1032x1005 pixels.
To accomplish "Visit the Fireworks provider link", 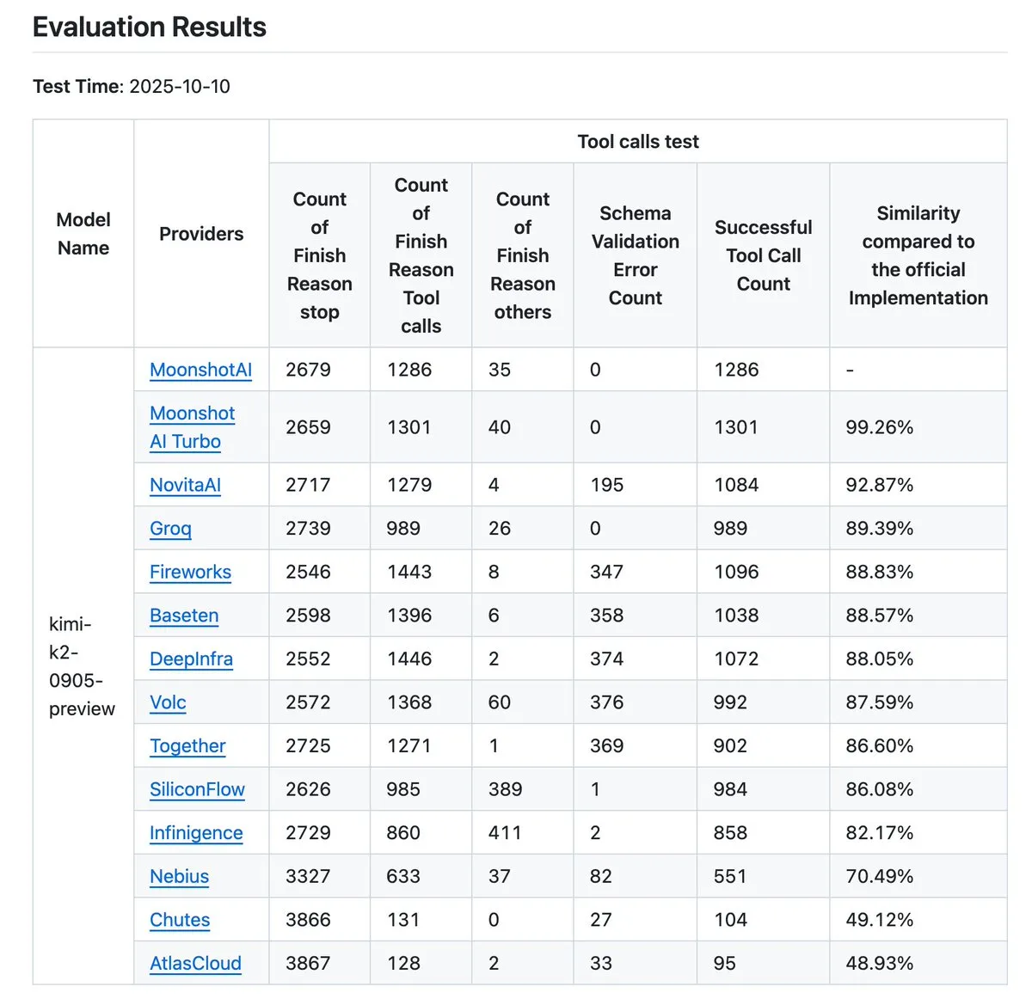I will point(190,572).
